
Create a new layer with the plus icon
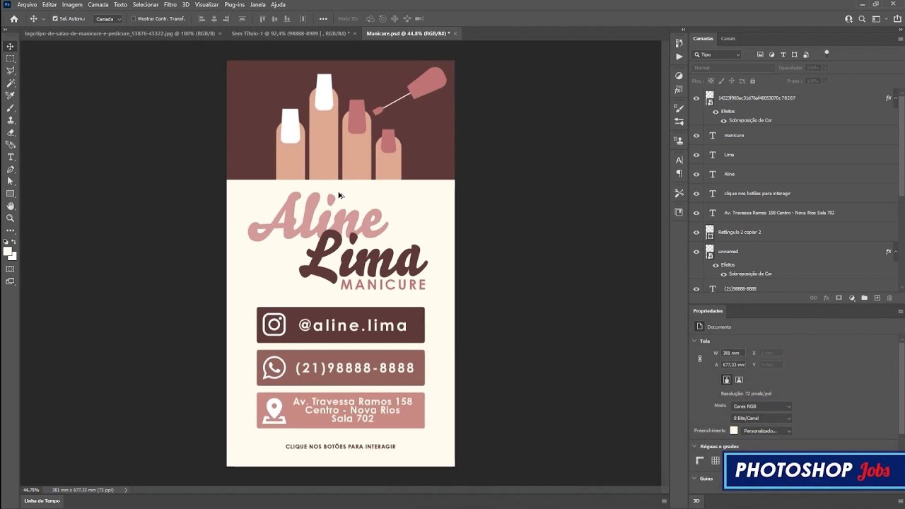(877, 298)
